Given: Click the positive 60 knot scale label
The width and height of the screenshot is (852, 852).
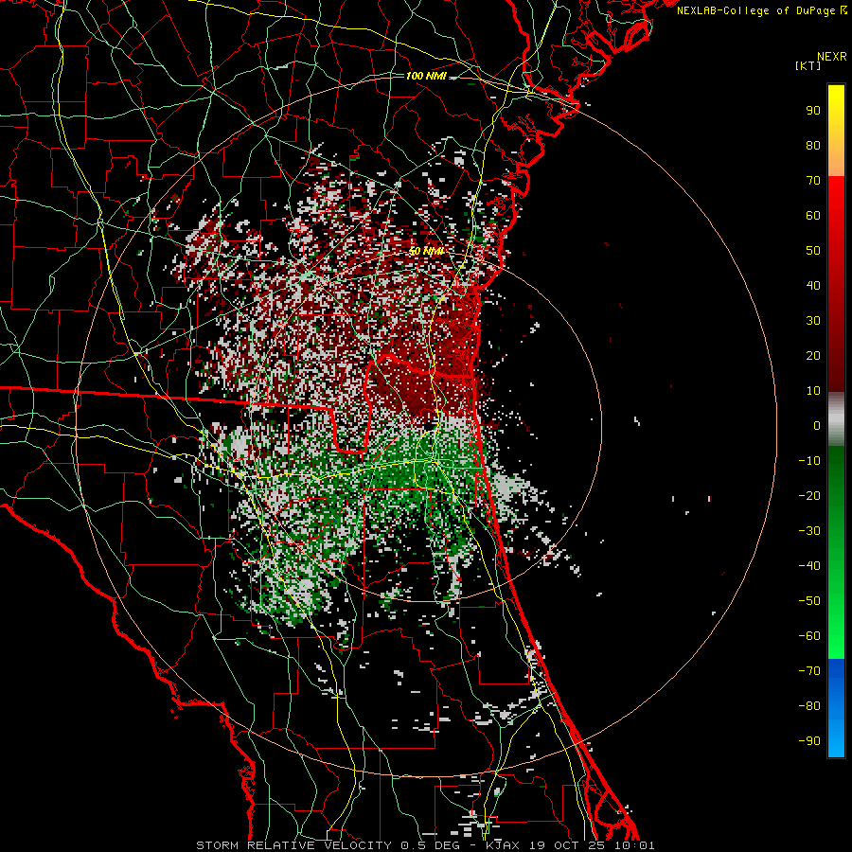Looking at the screenshot, I should coord(813,216).
